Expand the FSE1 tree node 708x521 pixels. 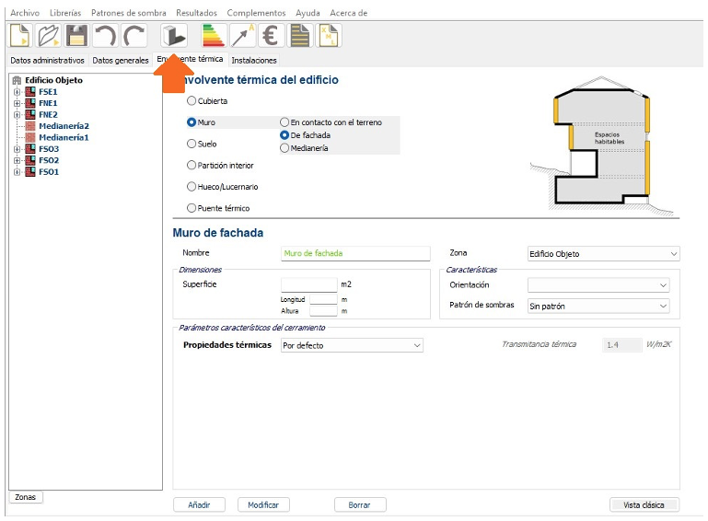[x=17, y=92]
